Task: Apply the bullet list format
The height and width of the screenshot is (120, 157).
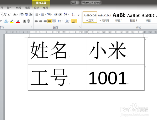Action: (x=36, y=14)
